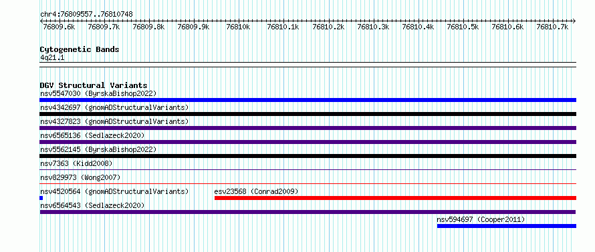
Task: Open the nsv4520564 (gnomADStructuralVariants) label
Action: click(x=114, y=191)
